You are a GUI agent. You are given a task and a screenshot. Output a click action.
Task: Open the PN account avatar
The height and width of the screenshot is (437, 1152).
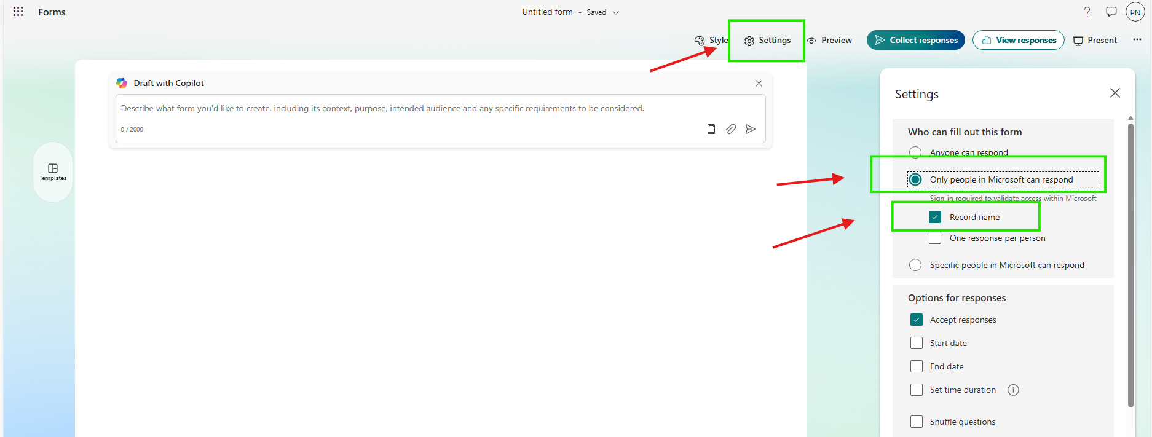1135,12
